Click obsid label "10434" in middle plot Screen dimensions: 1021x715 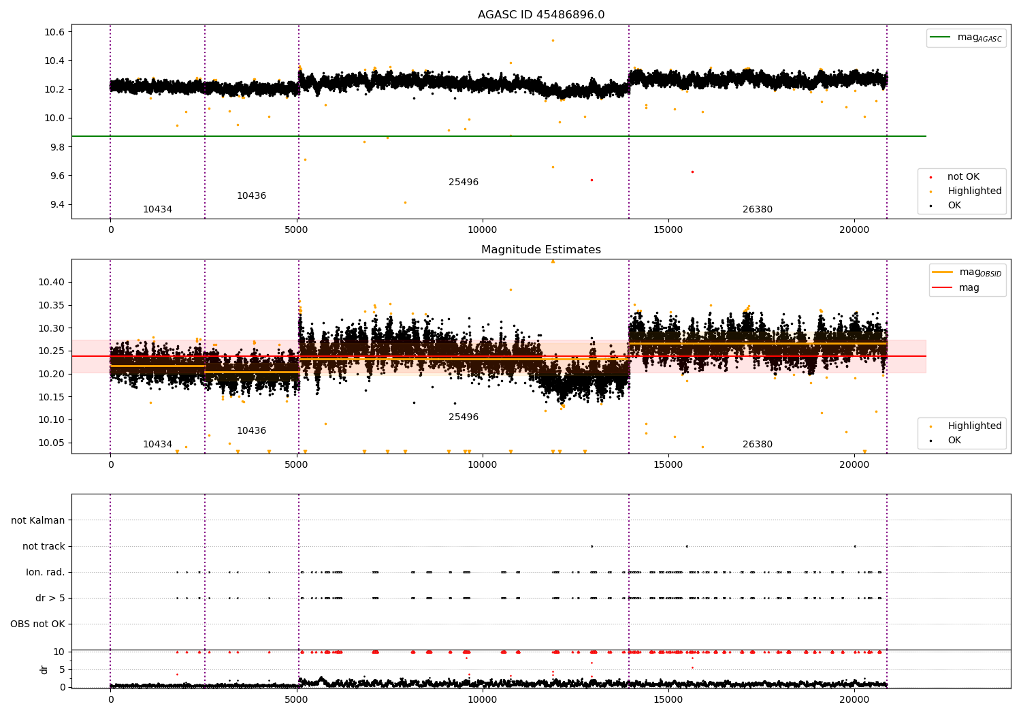(157, 445)
